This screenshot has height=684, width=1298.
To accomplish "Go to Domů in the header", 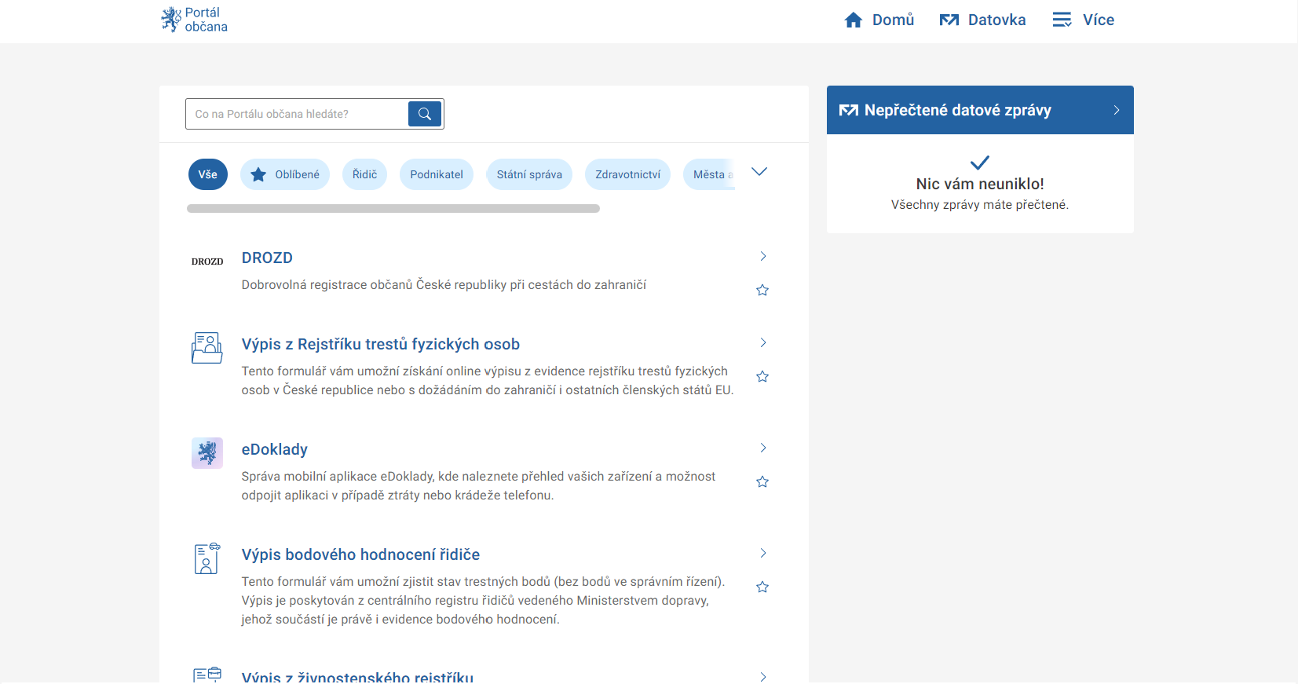I will (x=879, y=20).
